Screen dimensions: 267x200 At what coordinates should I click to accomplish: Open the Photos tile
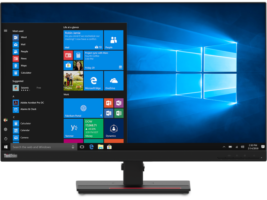pyautogui.click(x=73, y=81)
